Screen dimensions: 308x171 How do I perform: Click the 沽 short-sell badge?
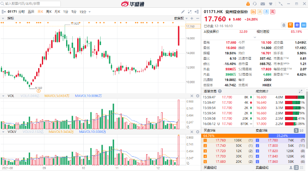coord(260,12)
